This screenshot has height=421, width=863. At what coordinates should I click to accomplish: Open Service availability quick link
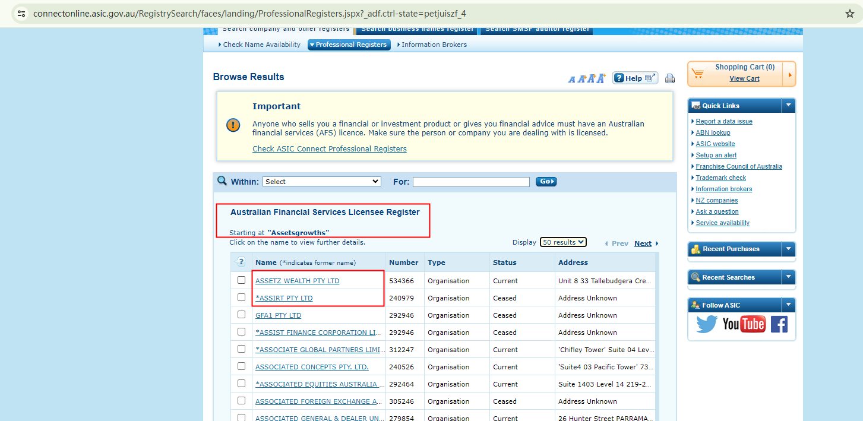click(723, 223)
